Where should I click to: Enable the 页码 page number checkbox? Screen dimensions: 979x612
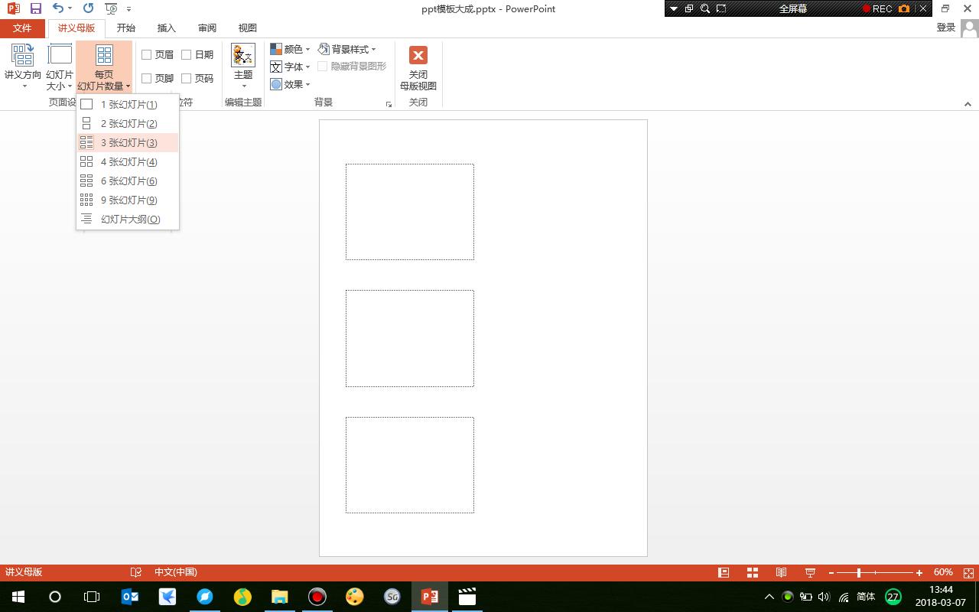187,77
